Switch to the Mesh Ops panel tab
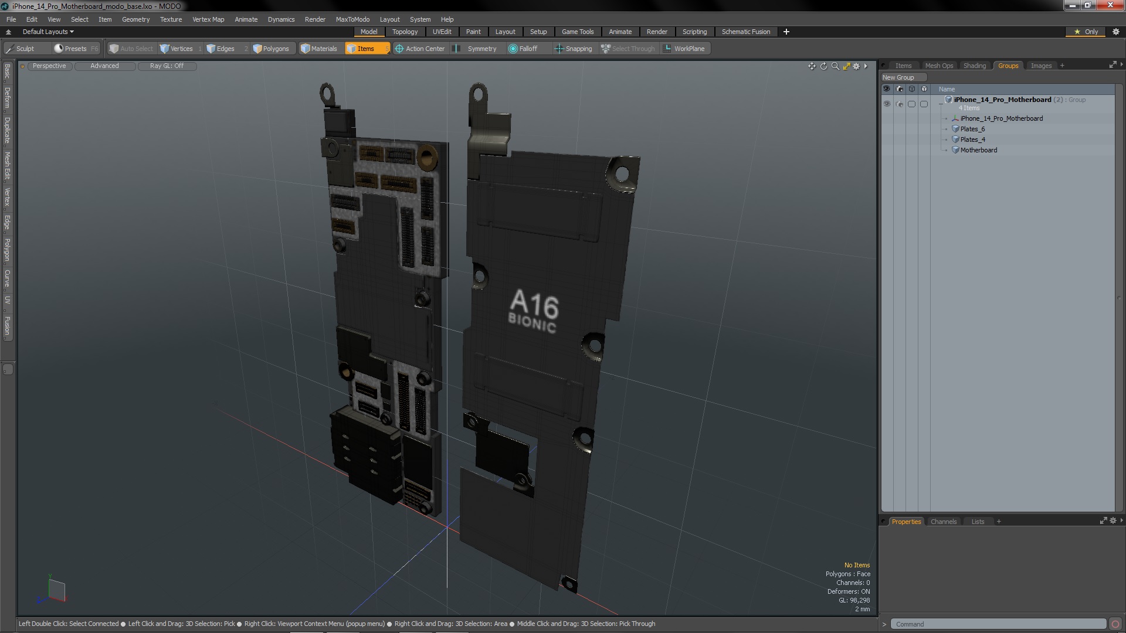 (939, 66)
